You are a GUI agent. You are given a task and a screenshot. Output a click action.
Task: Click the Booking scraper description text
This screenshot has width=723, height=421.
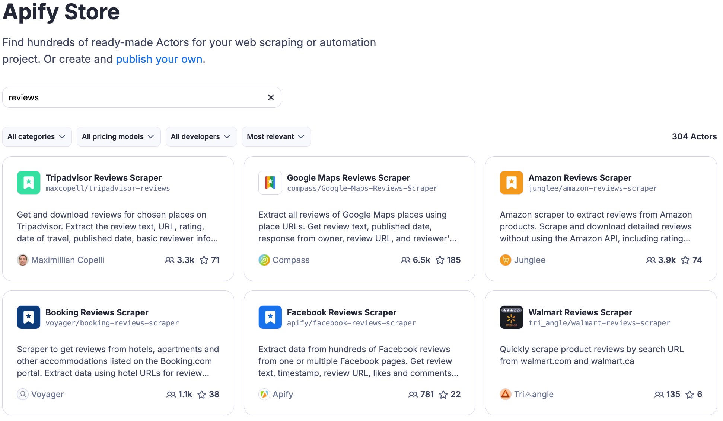118,361
